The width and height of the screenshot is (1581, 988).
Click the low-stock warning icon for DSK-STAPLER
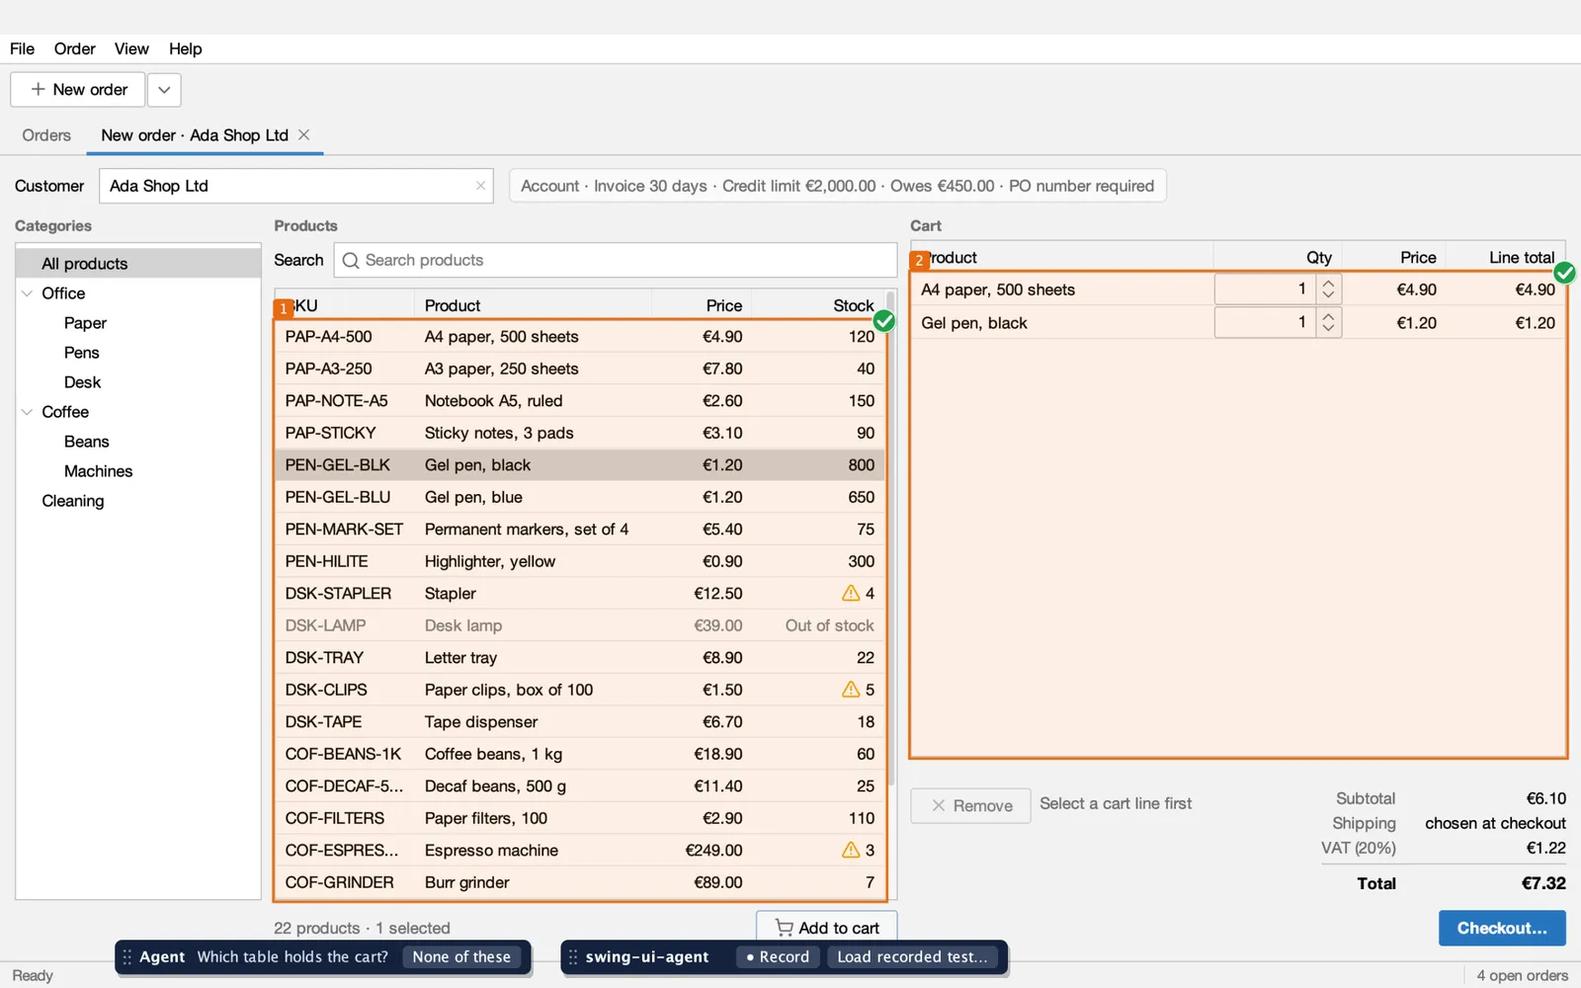point(850,593)
